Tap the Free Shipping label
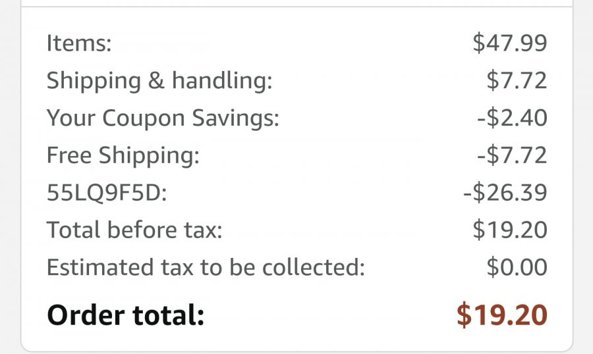This screenshot has height=354, width=593. click(123, 156)
